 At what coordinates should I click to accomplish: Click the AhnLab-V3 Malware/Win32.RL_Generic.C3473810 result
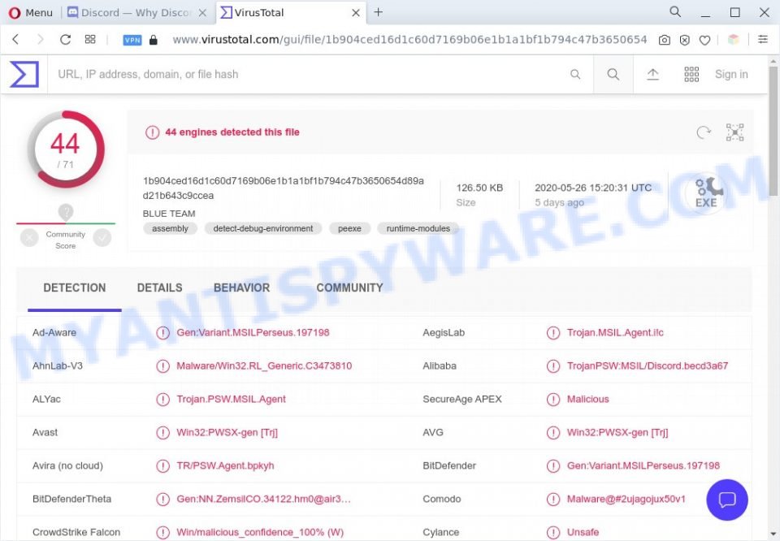click(264, 366)
